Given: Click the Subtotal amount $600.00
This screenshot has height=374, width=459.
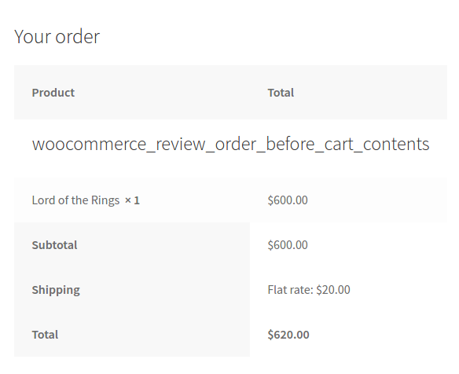Looking at the screenshot, I should point(288,245).
